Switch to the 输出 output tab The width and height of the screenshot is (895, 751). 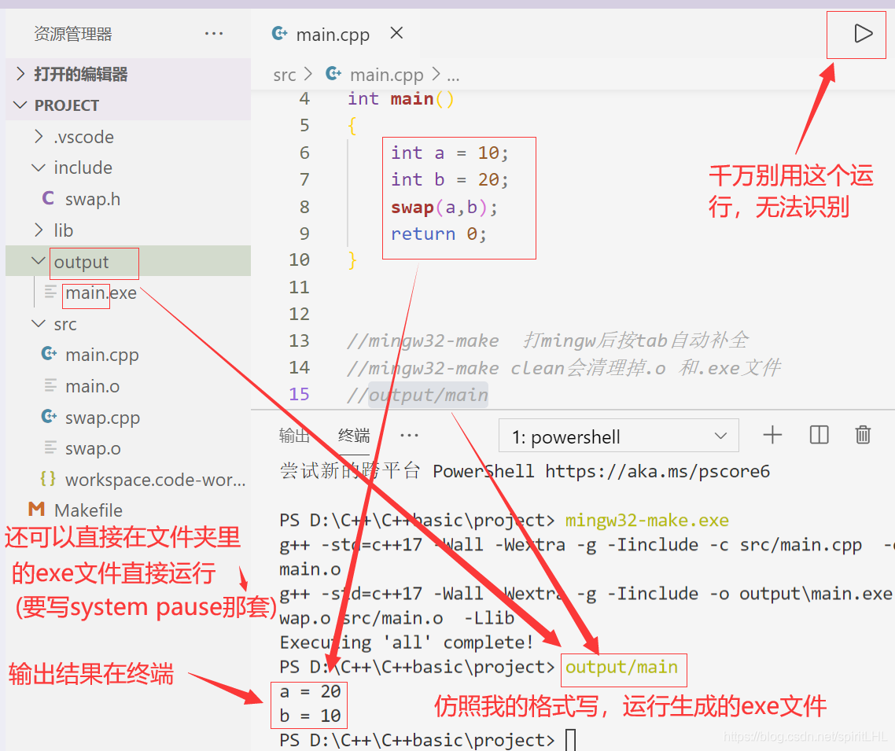coord(294,436)
